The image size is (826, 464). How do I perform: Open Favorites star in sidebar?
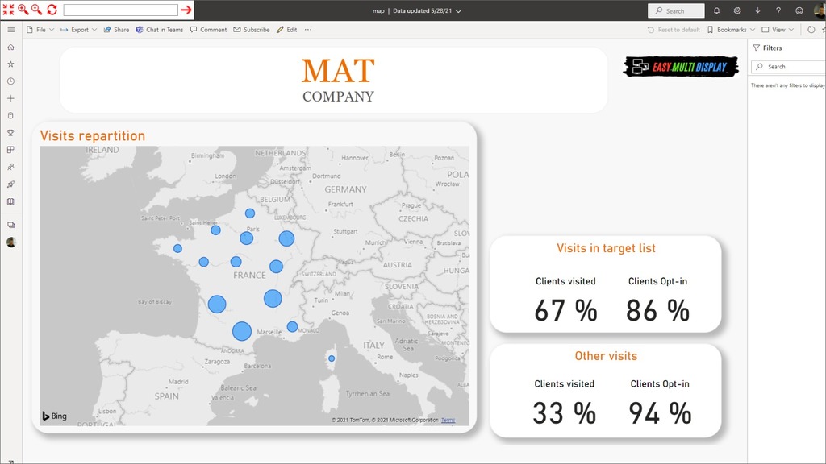tap(10, 64)
